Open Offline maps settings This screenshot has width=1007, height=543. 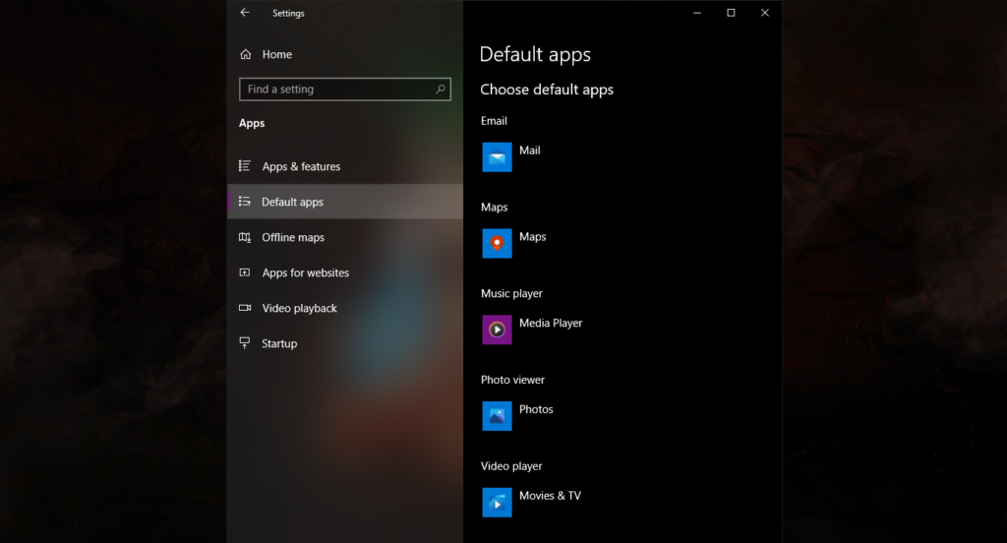click(293, 237)
